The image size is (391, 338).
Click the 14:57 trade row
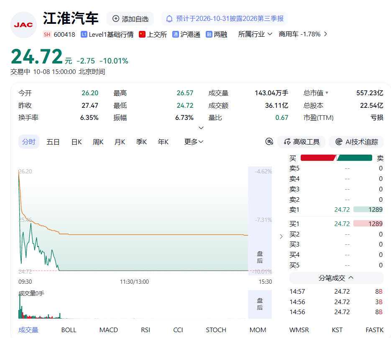(x=336, y=292)
